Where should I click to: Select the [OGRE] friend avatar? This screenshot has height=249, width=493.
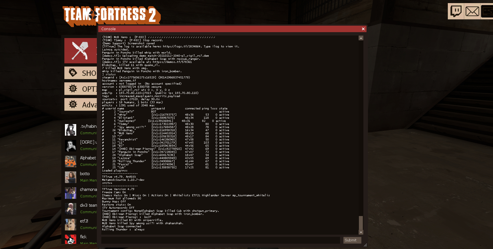[71, 146]
